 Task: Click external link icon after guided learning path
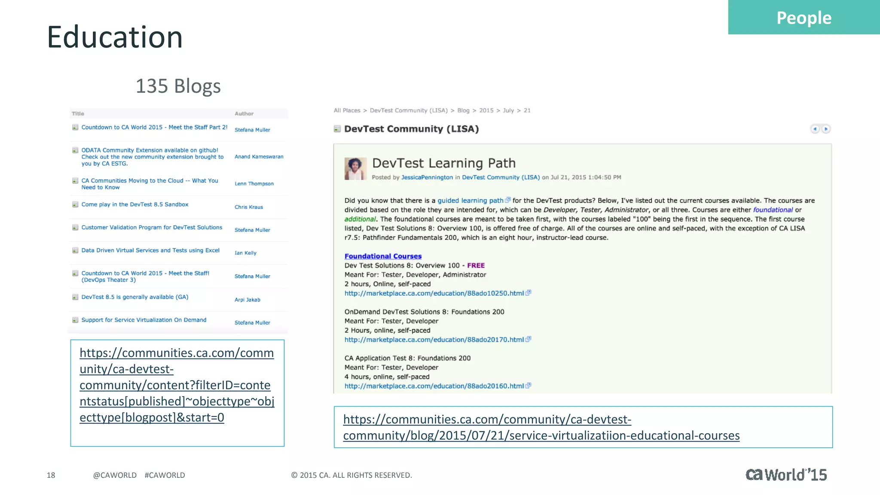point(508,200)
